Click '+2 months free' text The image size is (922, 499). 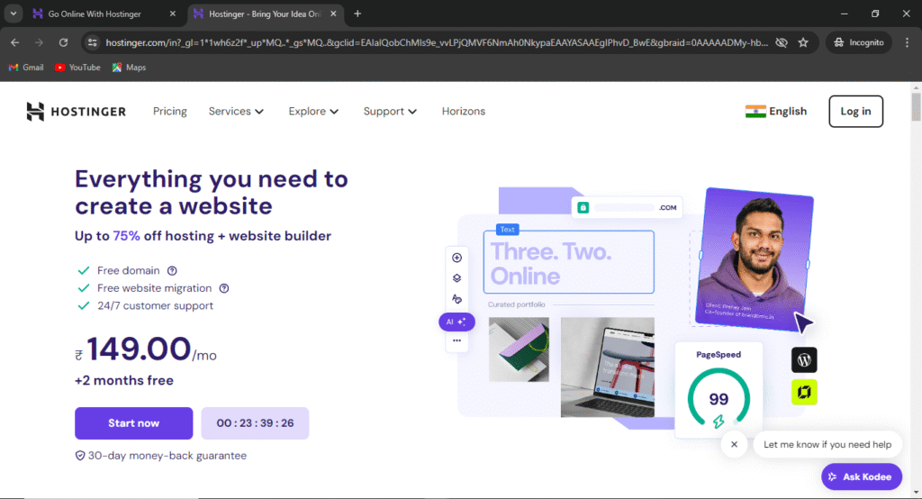(124, 381)
